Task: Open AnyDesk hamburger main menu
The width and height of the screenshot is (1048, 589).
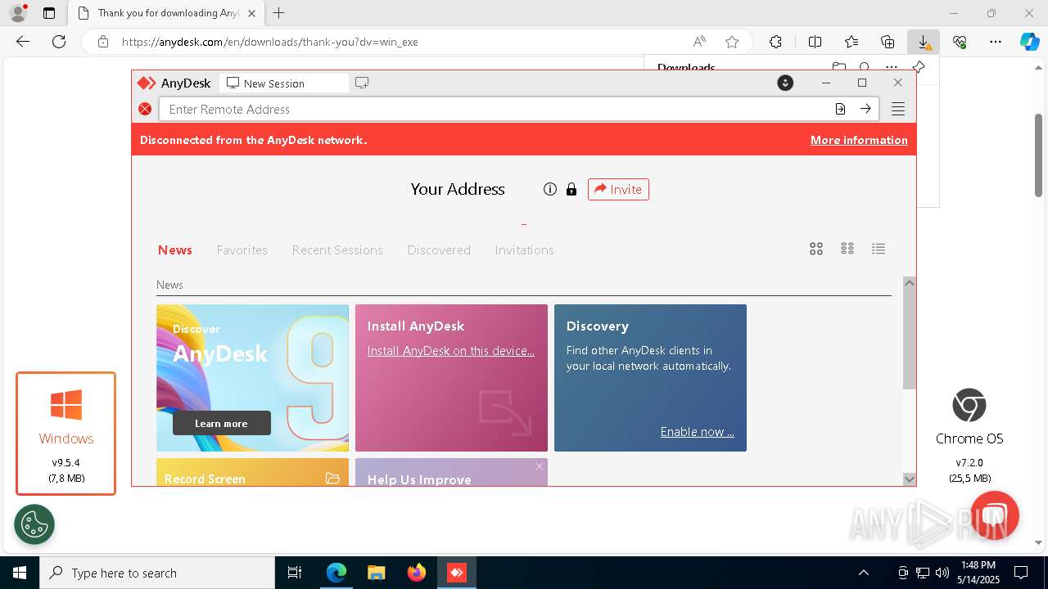Action: tap(898, 109)
